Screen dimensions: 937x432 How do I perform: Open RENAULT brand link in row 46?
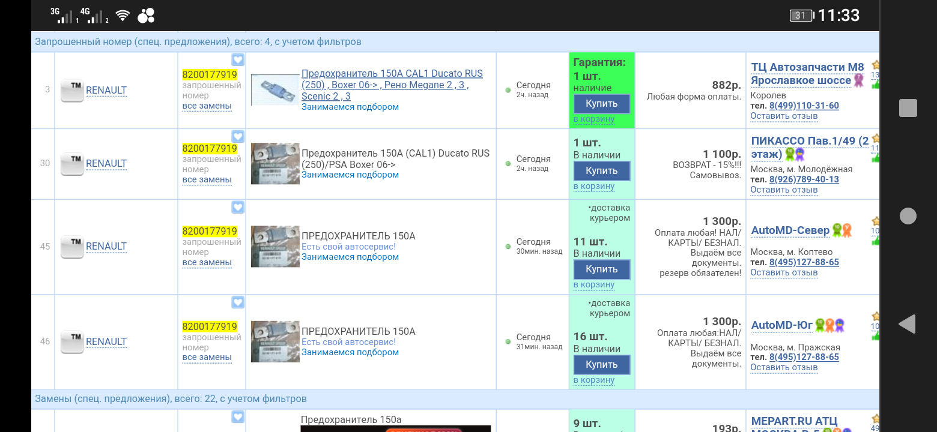(106, 342)
